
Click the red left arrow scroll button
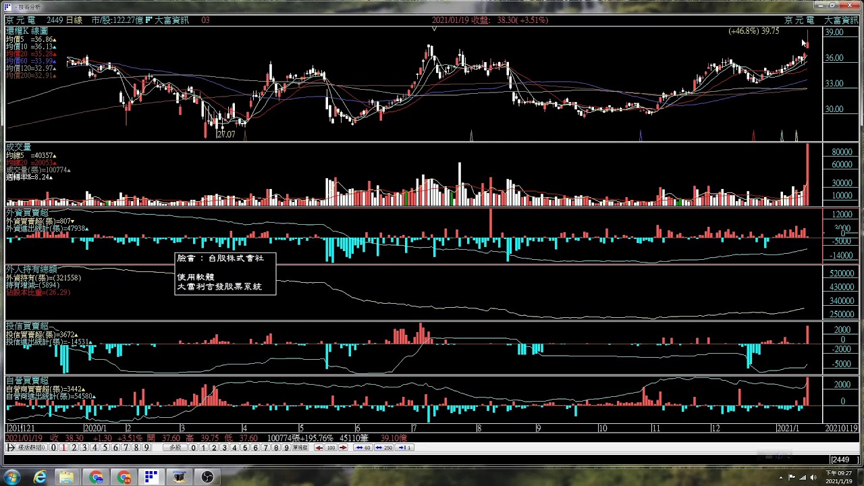coord(319,448)
